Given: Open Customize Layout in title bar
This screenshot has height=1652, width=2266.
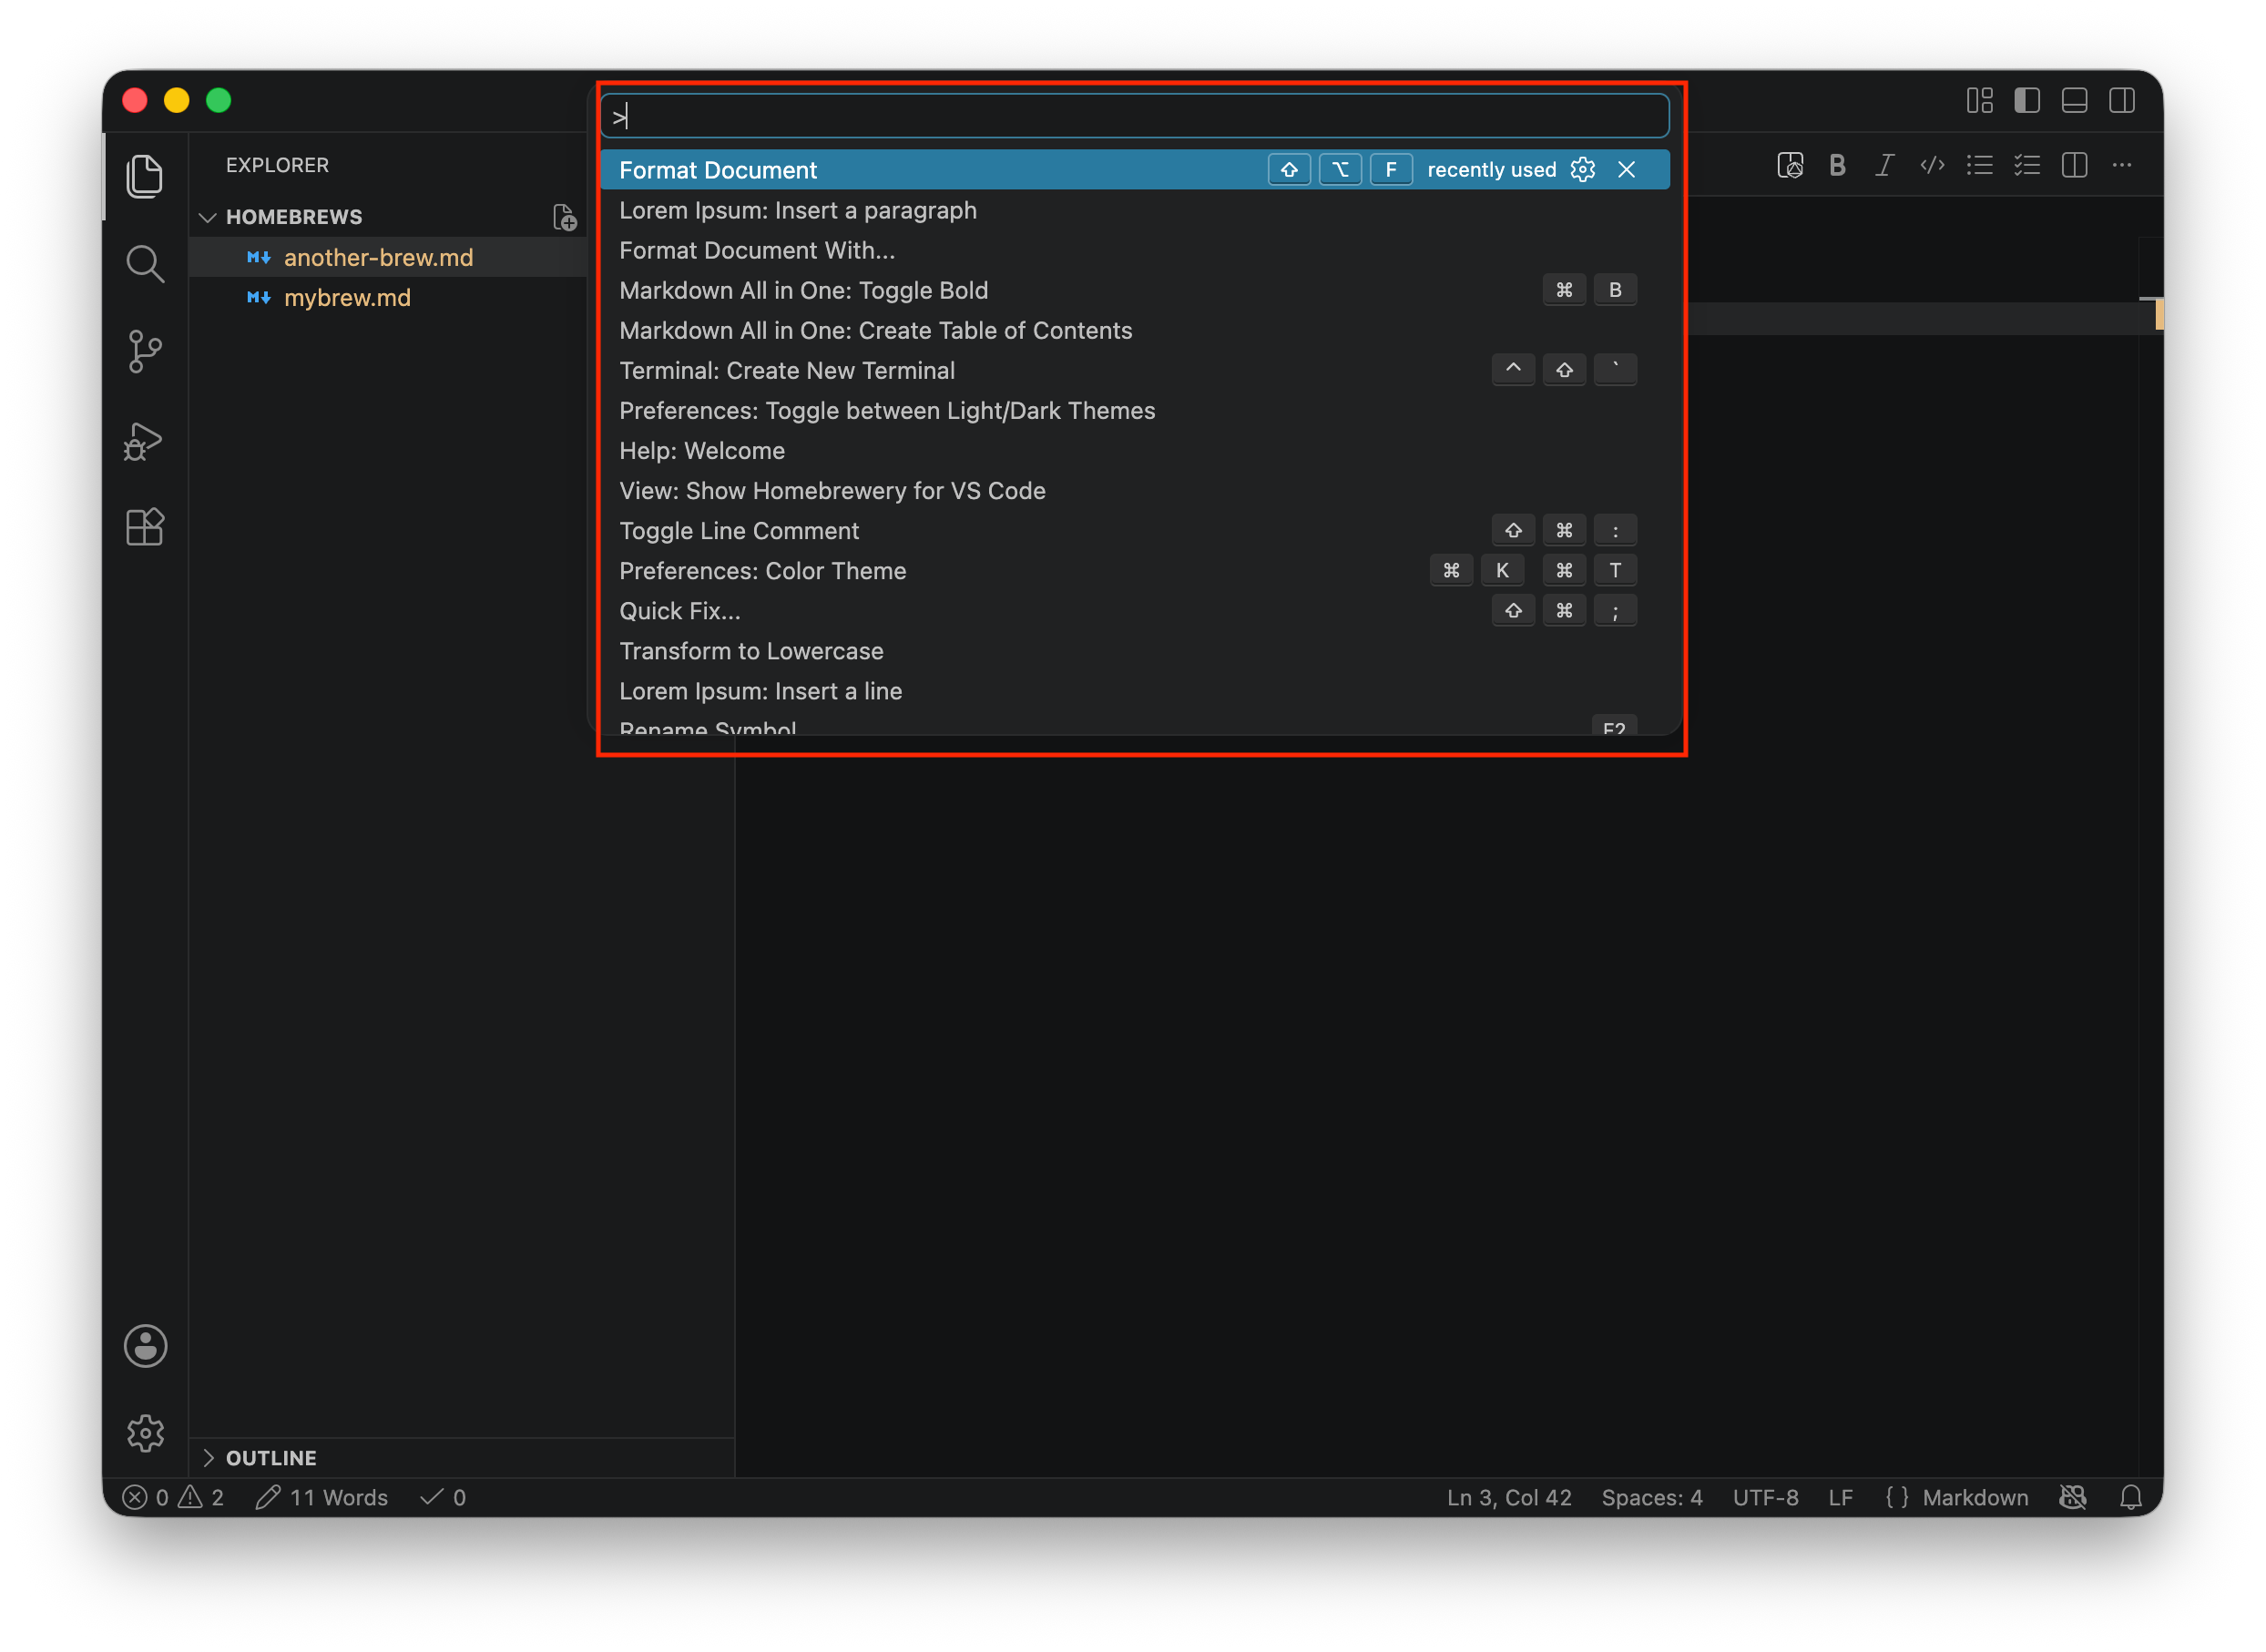Looking at the screenshot, I should coord(1979,101).
